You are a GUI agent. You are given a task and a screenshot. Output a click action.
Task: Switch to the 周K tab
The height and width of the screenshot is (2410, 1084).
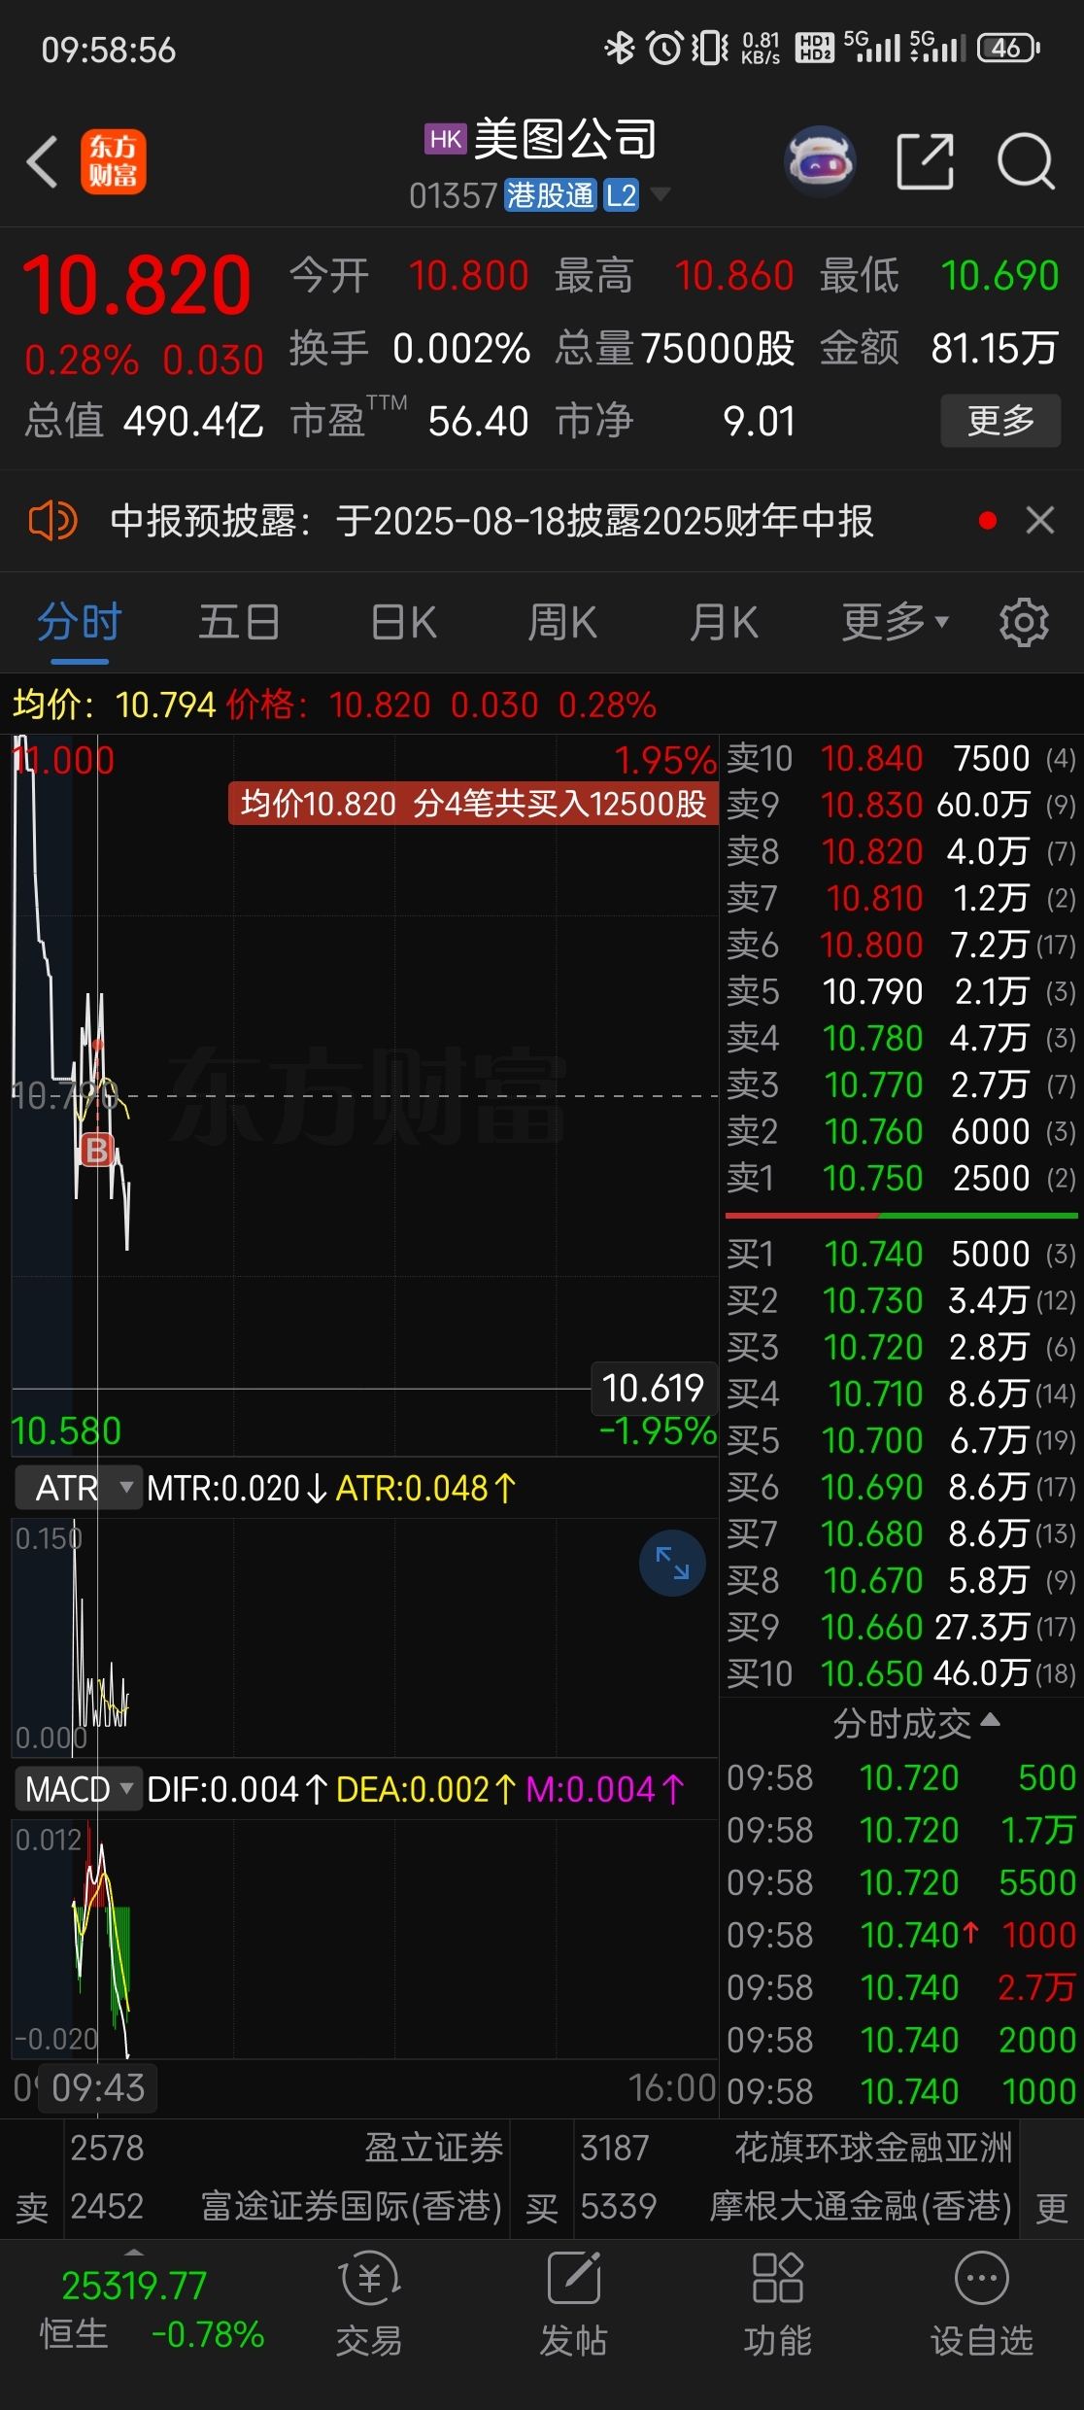click(x=563, y=622)
